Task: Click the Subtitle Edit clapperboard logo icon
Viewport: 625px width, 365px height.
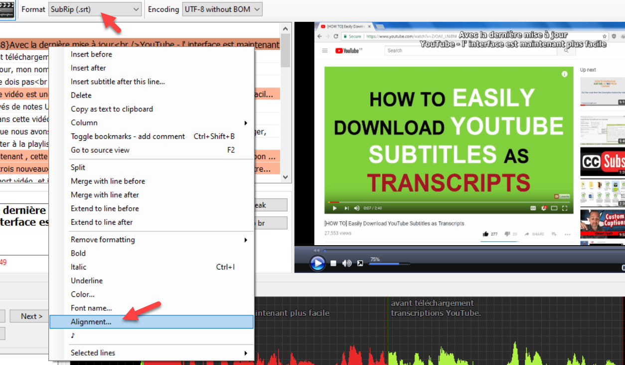Action: click(x=7, y=9)
